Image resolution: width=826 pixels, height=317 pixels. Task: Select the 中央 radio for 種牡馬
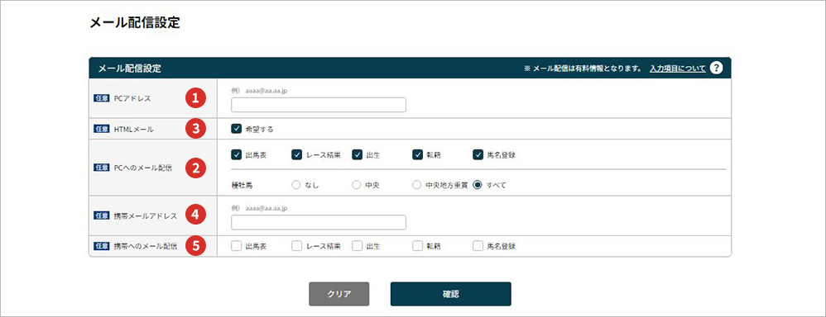(356, 185)
